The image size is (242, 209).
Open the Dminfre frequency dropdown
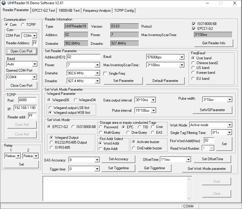97,73
